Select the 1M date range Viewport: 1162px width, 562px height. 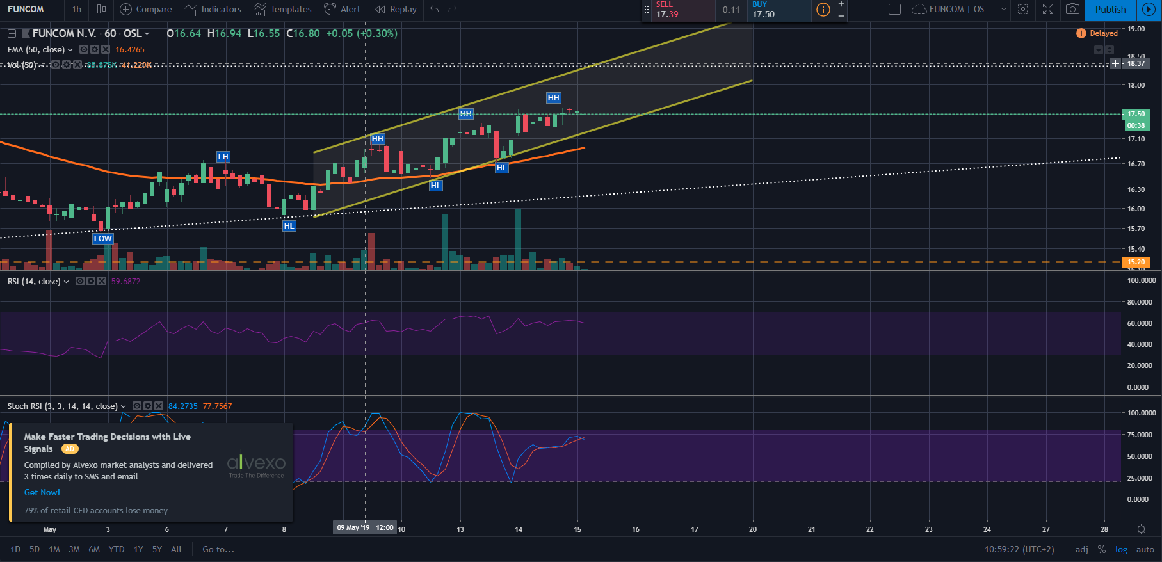point(54,549)
